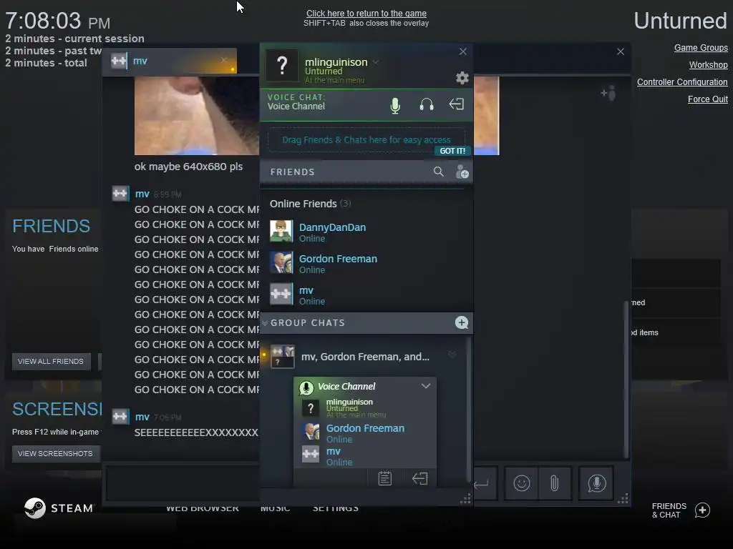Viewport: 733px width, 549px height.
Task: Click Gordon Freeman's avatar in Online Friends
Action: click(281, 262)
